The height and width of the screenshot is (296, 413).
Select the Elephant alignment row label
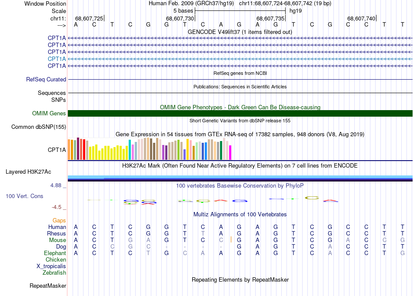pyautogui.click(x=55, y=253)
